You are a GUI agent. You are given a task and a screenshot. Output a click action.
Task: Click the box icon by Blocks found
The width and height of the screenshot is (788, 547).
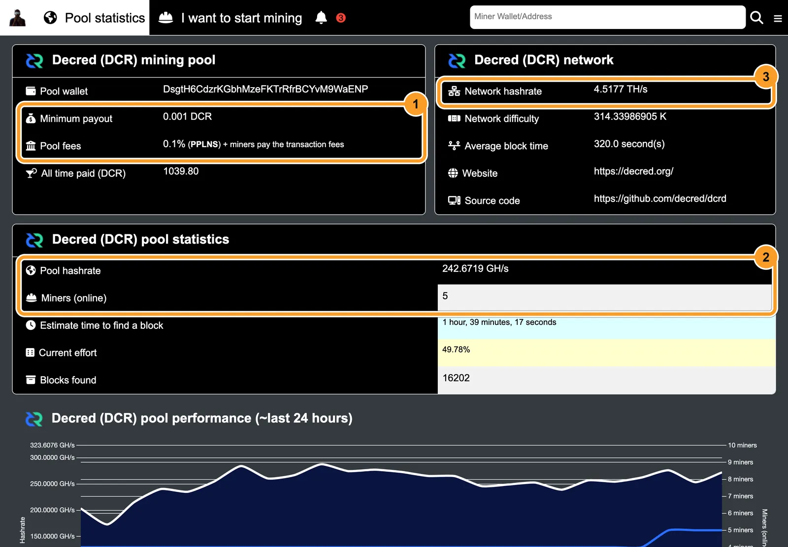pos(31,380)
